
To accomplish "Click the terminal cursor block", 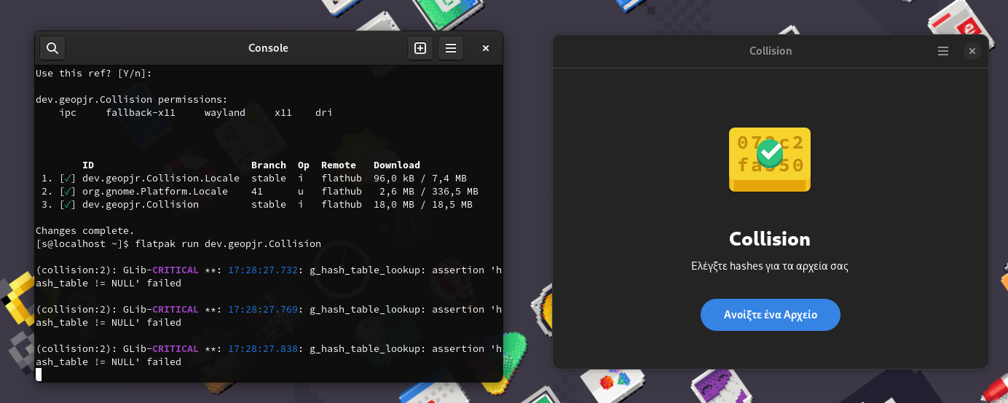I will [39, 375].
